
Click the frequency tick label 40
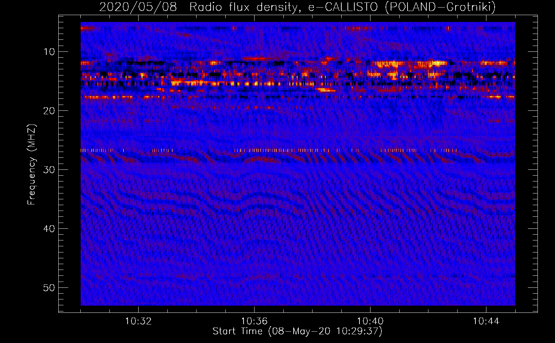tap(49, 229)
